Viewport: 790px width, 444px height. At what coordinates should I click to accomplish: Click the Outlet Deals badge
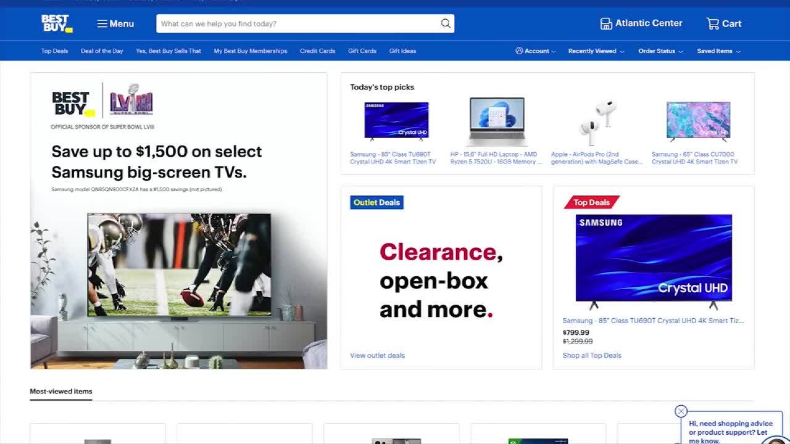click(x=376, y=202)
